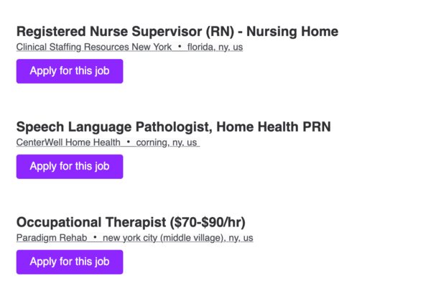Click the Paradigm Rehab company link

coord(52,237)
